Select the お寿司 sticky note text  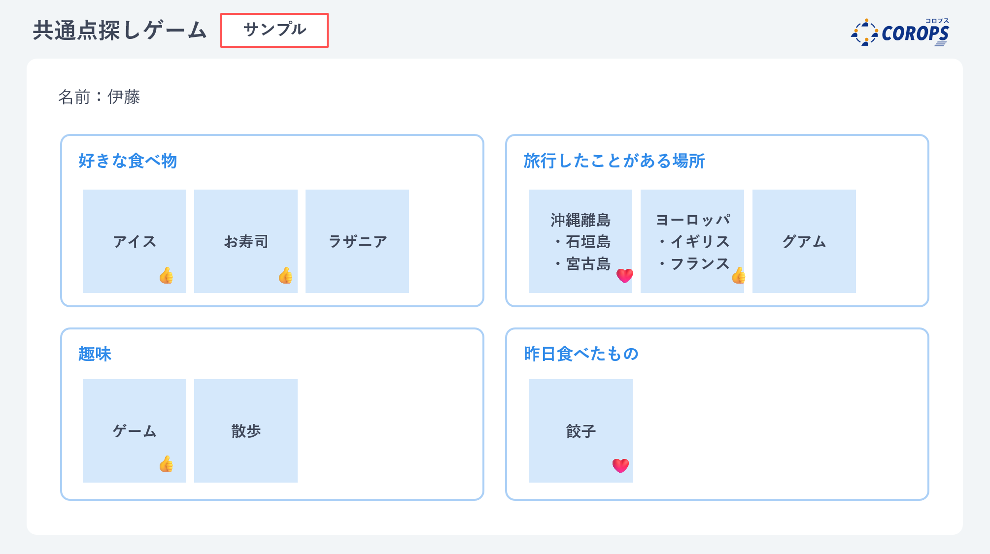click(x=246, y=241)
